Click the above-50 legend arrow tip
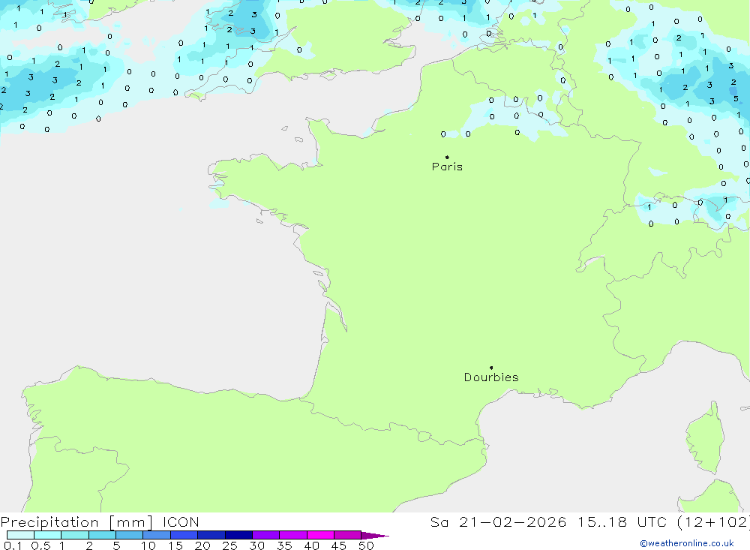750x550 pixels. coord(375,535)
